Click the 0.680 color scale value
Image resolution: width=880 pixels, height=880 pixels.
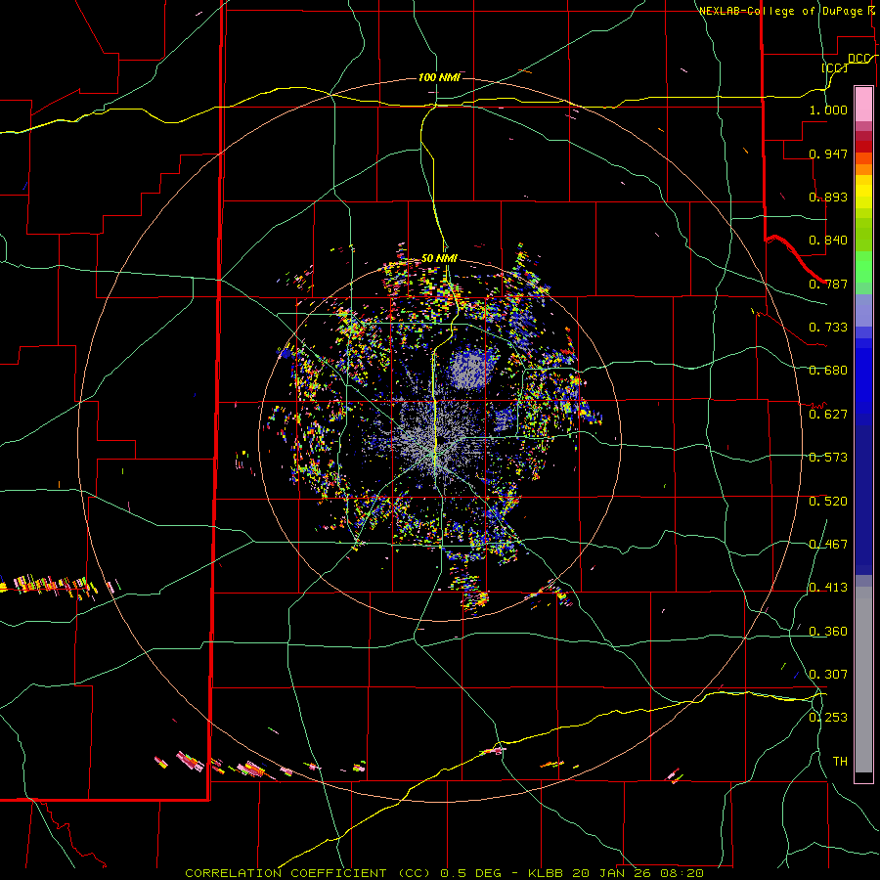(828, 371)
